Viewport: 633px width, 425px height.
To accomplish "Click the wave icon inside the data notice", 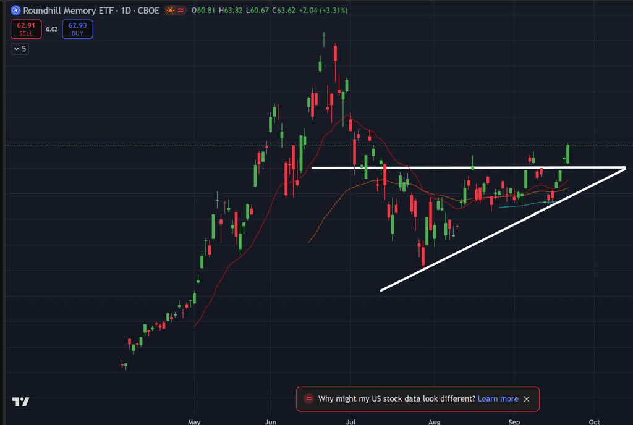I will pos(309,399).
